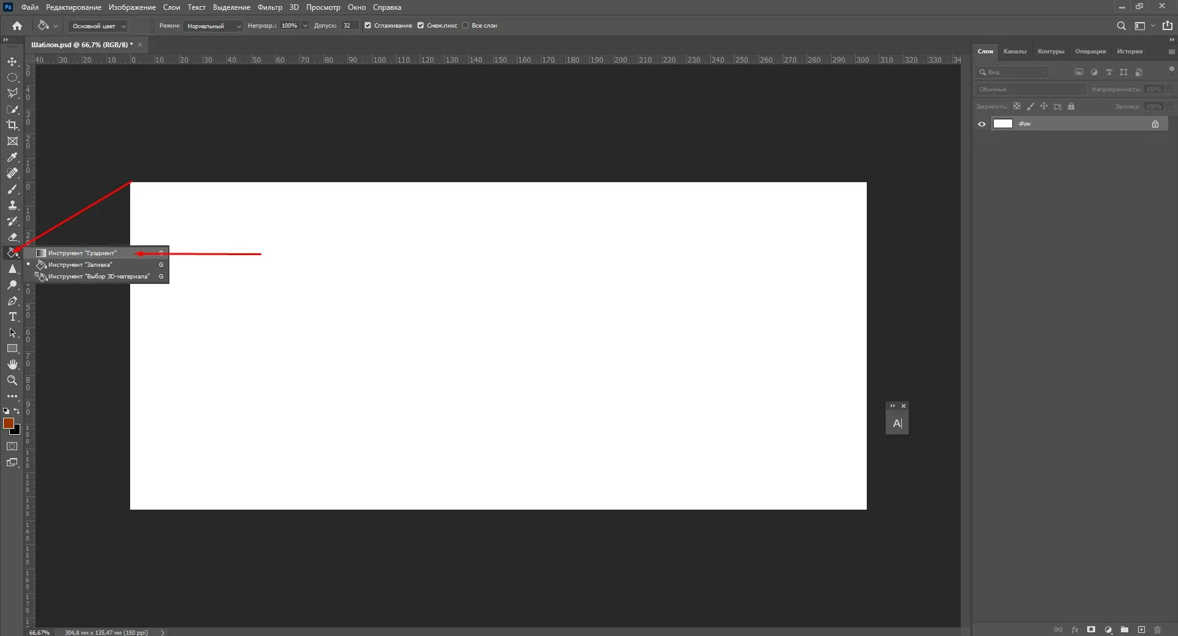1178x636 pixels.
Task: Expand status bar info arrow
Action: [163, 632]
